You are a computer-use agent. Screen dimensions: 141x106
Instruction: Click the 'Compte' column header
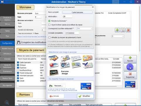pos(116,59)
